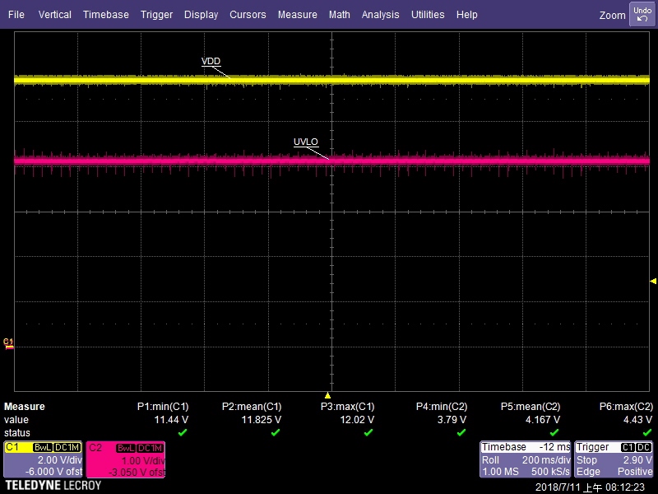
Task: Click the Teledyne LeCroy logo
Action: pos(53,486)
